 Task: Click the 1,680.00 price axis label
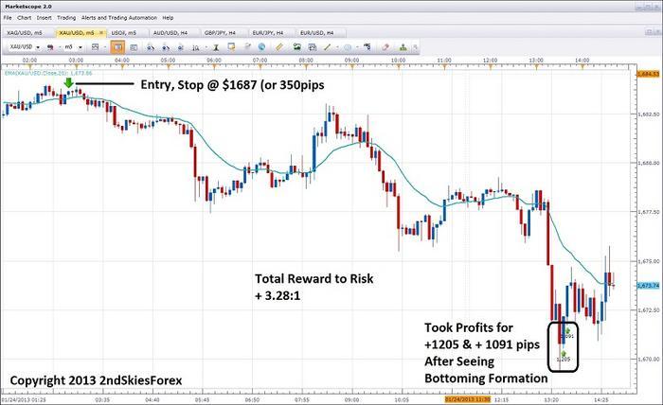(648, 163)
